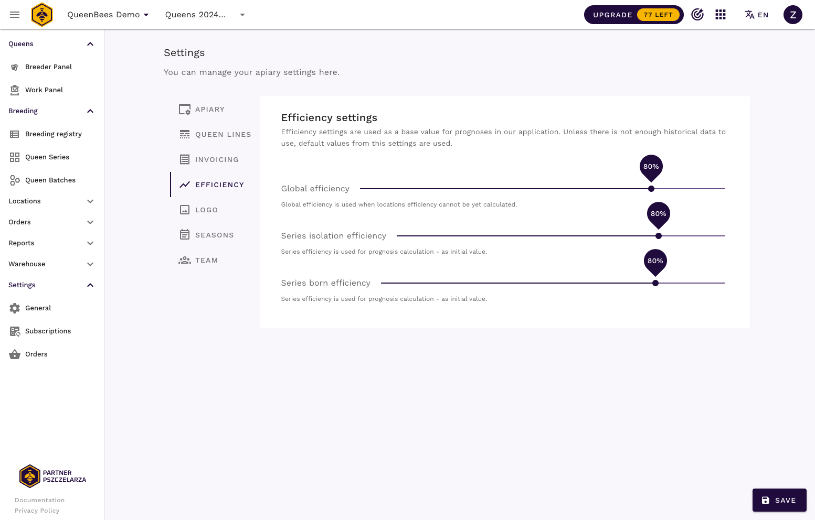Switch to the Queen Lines settings tab

(x=223, y=135)
